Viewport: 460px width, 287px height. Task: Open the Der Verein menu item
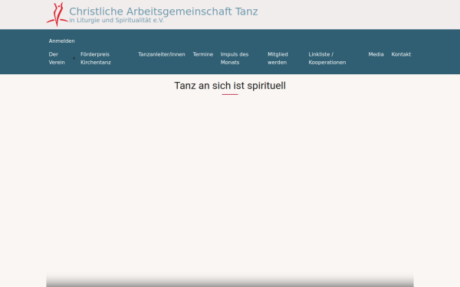[x=57, y=58]
